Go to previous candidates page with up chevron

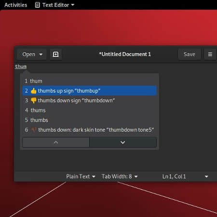[x=56, y=142]
